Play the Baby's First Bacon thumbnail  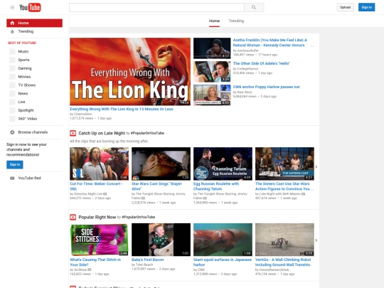click(x=161, y=240)
